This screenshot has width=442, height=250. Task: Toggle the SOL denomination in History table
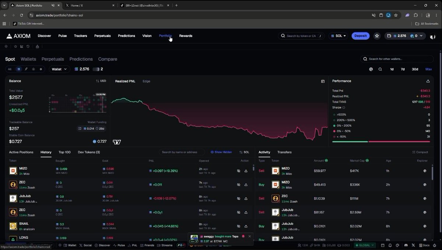point(244,152)
